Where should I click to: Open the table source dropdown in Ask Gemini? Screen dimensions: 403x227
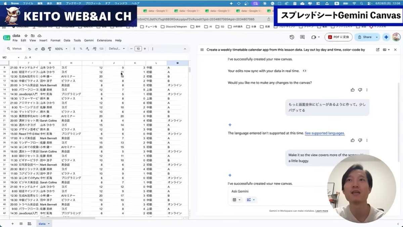(x=237, y=200)
